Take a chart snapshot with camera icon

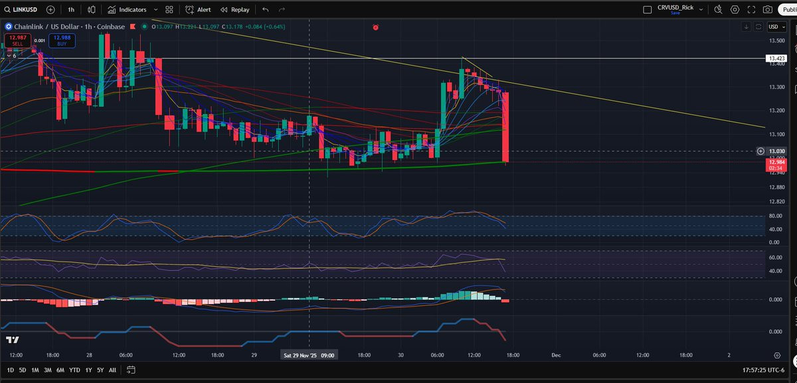(768, 9)
